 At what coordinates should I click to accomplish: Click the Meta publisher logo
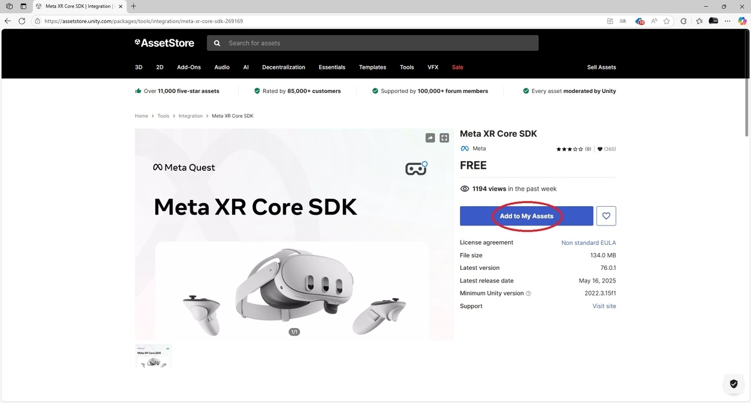tap(464, 148)
